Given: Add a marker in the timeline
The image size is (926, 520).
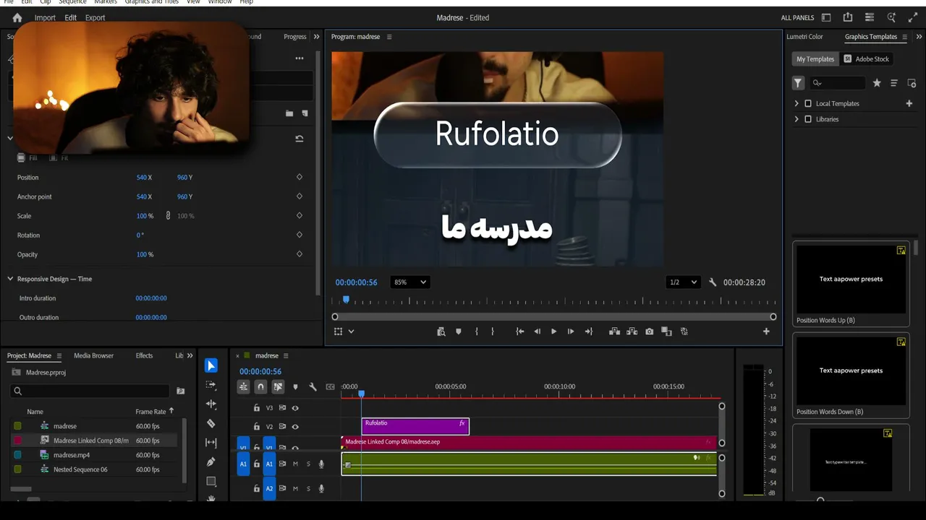Looking at the screenshot, I should tap(295, 387).
